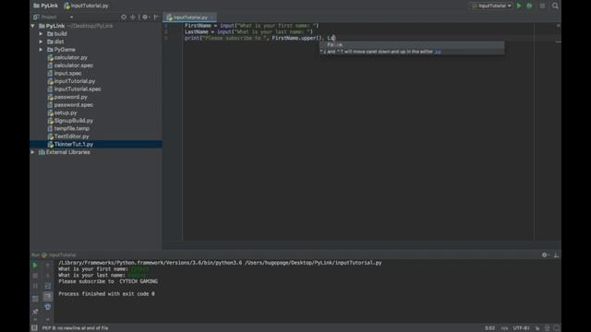Collapse the PyLink root project folder
The height and width of the screenshot is (332, 591).
point(33,26)
